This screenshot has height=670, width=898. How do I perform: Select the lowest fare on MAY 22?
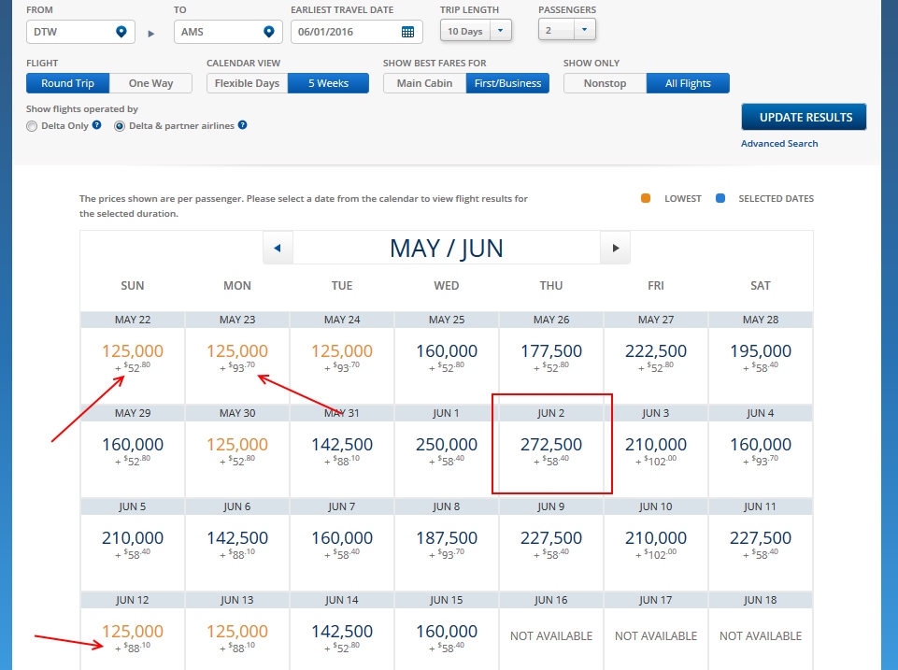[133, 354]
